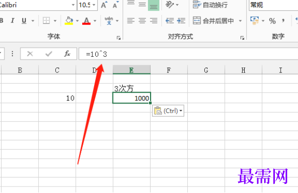
Task: Click the wén phonetic guide icon
Action: pos(109,20)
